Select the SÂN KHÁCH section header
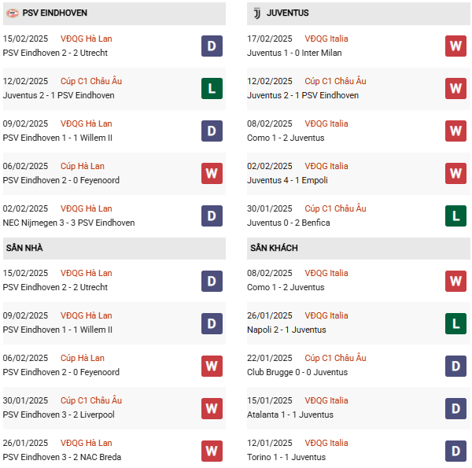Screen dimensions: 472x468 274,248
